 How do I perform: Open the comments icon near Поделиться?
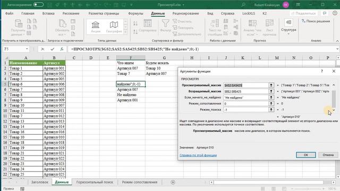click(x=325, y=13)
